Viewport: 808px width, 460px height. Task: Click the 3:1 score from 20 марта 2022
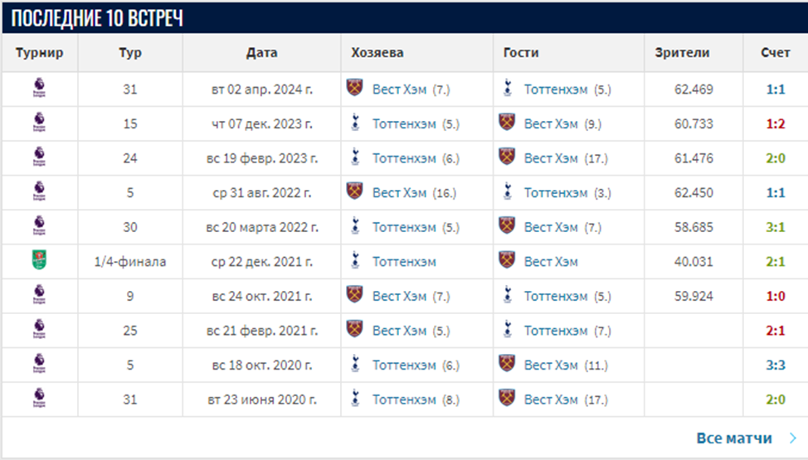click(776, 226)
